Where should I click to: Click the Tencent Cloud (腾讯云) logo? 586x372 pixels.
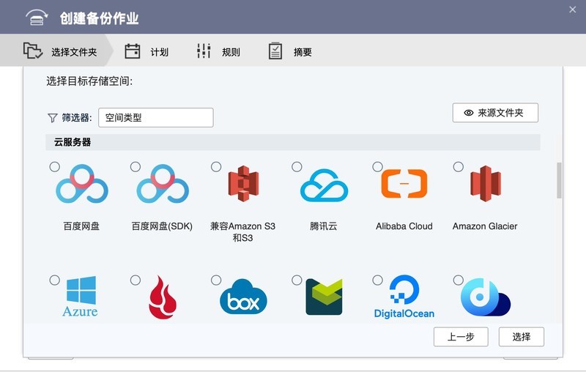(x=324, y=185)
